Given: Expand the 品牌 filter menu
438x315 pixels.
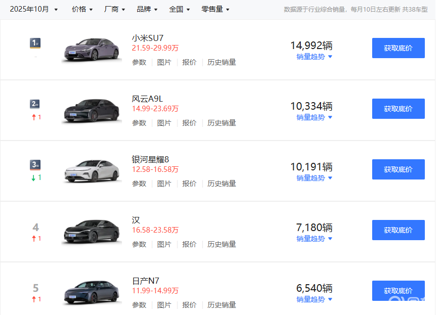Looking at the screenshot, I should (147, 9).
